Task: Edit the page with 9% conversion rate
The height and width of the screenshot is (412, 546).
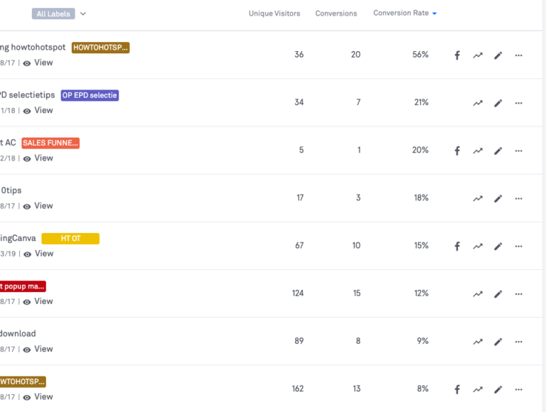Action: [498, 342]
